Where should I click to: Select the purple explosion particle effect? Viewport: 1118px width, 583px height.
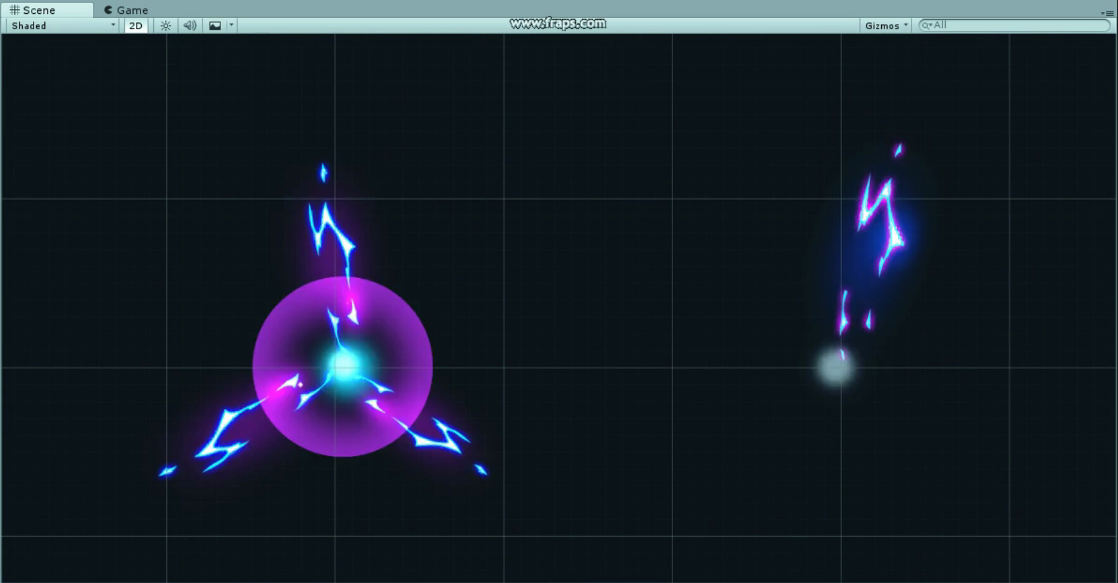point(344,365)
